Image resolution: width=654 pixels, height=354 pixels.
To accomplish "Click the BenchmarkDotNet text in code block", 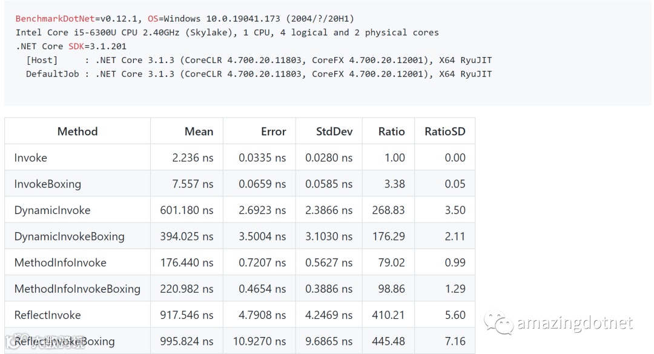I will 55,19.
